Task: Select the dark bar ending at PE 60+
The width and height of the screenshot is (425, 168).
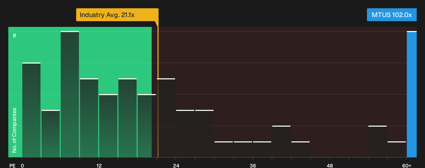Action: coord(397,149)
